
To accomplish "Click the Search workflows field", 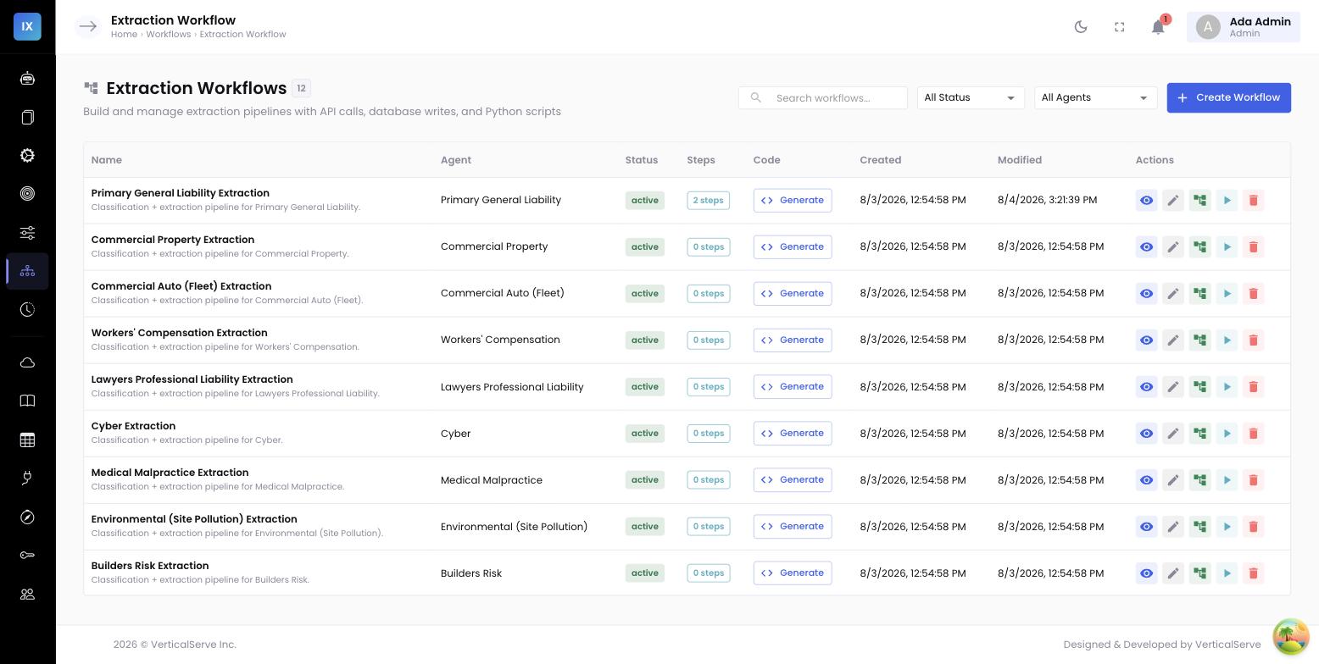I will tap(823, 98).
